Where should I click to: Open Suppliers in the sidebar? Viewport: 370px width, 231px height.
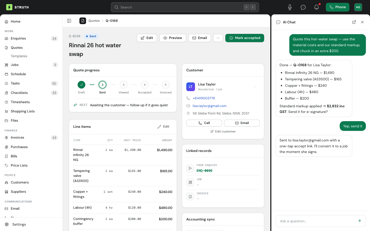(31, 192)
